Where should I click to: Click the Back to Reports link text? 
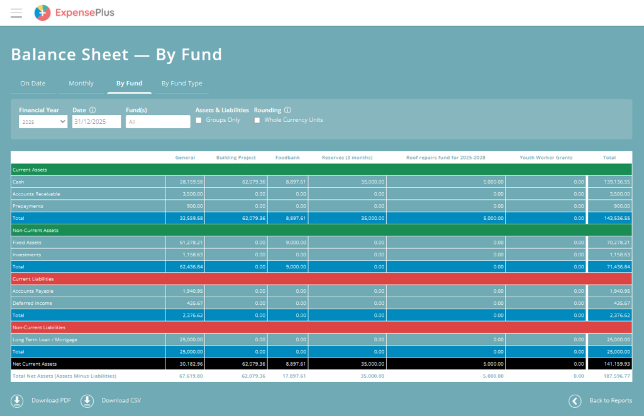[610, 401]
